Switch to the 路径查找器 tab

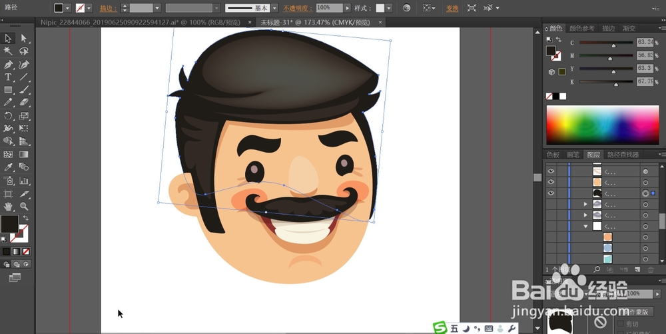coord(623,155)
